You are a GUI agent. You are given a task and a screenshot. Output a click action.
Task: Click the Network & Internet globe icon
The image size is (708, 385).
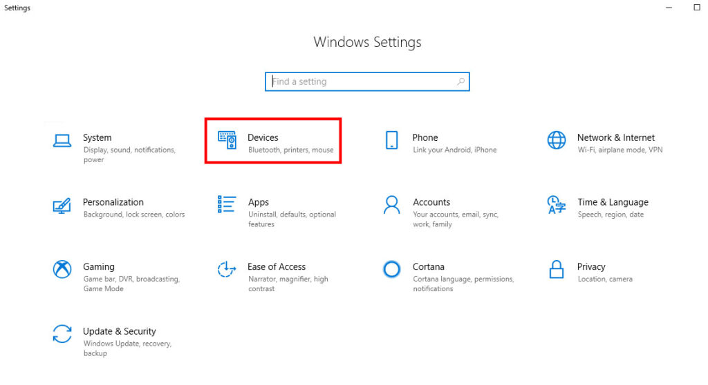tap(557, 140)
